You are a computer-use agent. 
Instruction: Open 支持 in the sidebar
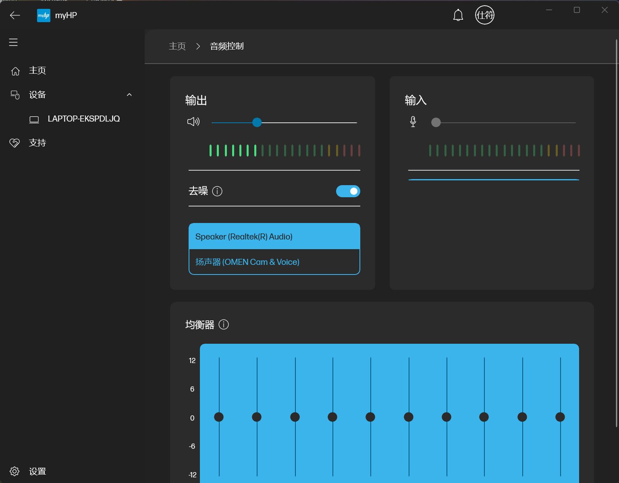pos(37,143)
